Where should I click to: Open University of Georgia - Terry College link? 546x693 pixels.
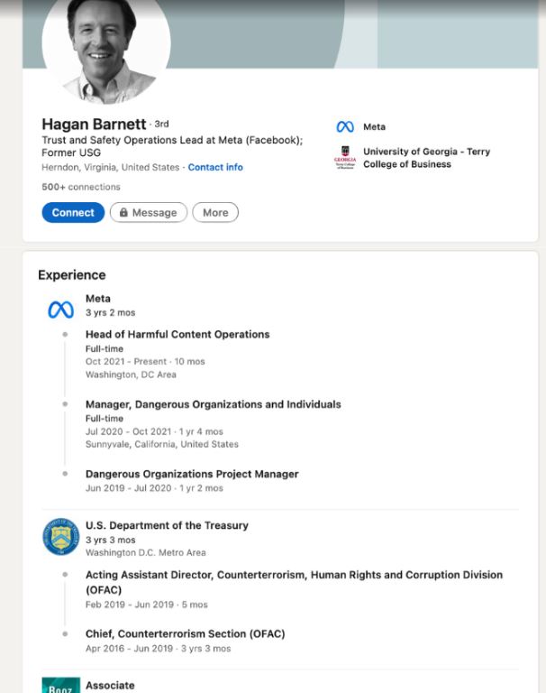[426, 158]
